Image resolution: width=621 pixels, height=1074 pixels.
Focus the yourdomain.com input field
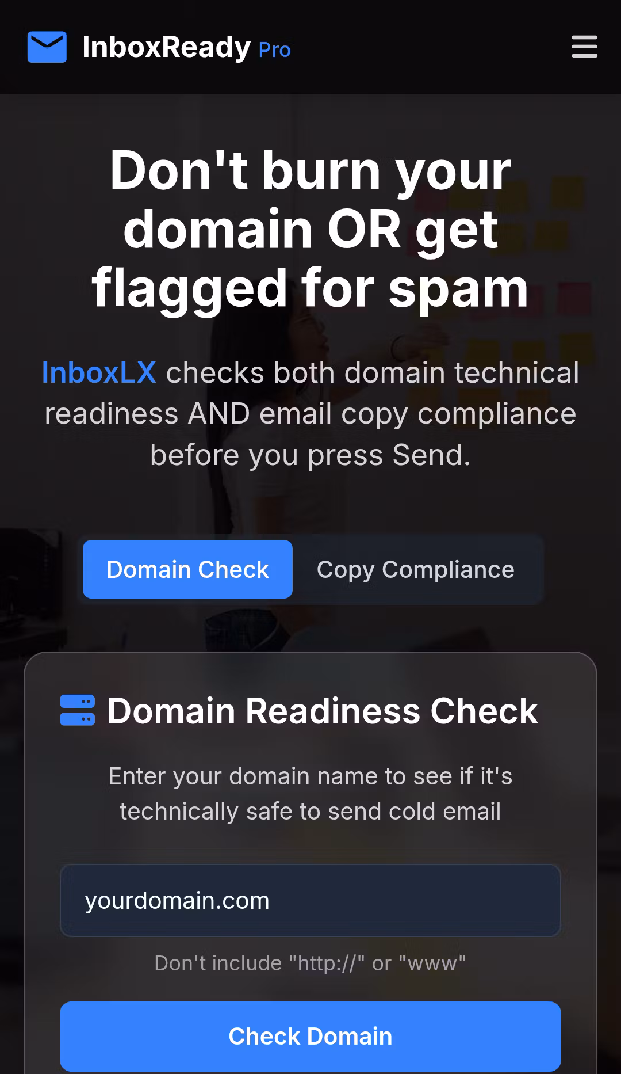pos(310,901)
